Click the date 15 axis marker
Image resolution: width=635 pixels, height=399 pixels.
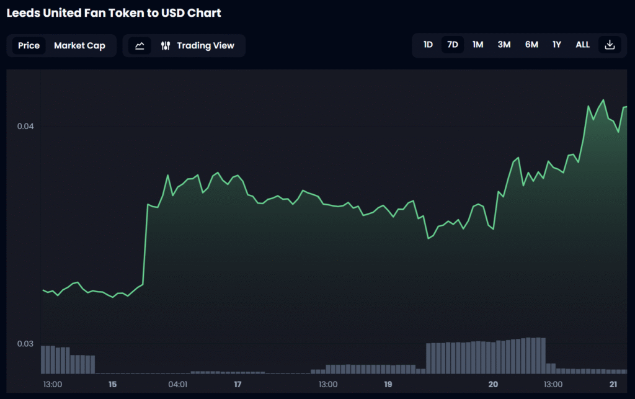tap(113, 384)
